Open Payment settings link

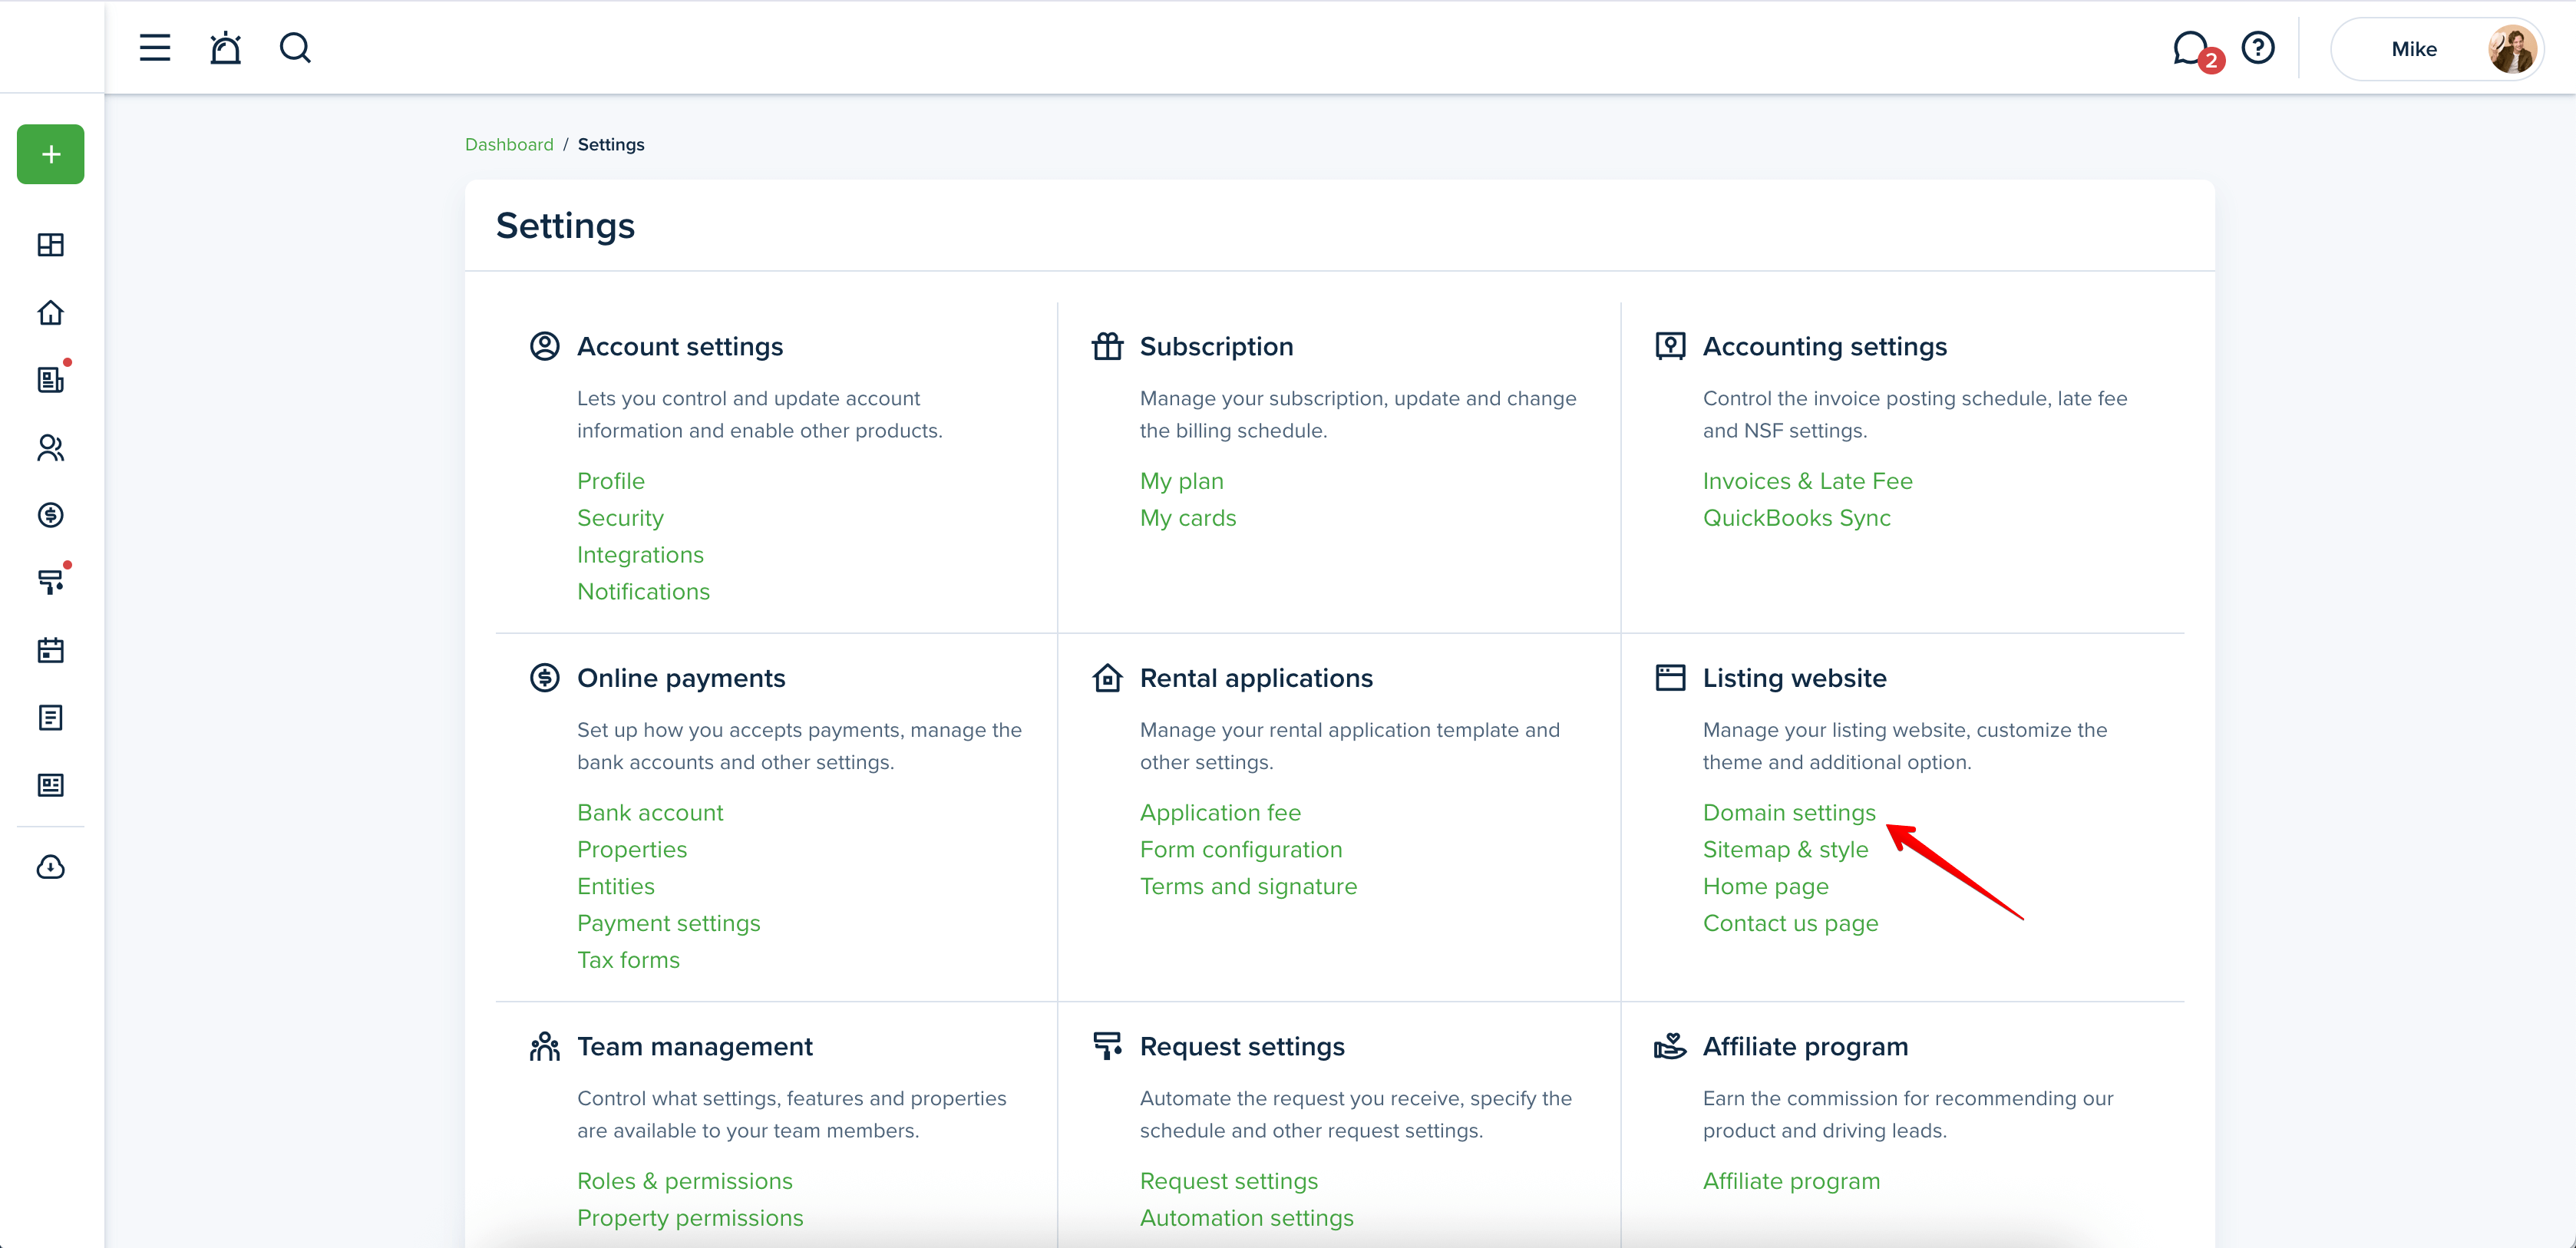click(669, 924)
